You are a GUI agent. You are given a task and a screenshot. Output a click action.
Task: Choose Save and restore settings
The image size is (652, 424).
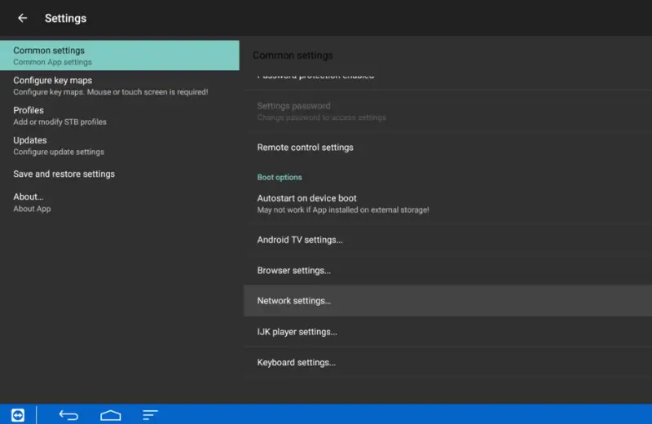tap(119, 174)
